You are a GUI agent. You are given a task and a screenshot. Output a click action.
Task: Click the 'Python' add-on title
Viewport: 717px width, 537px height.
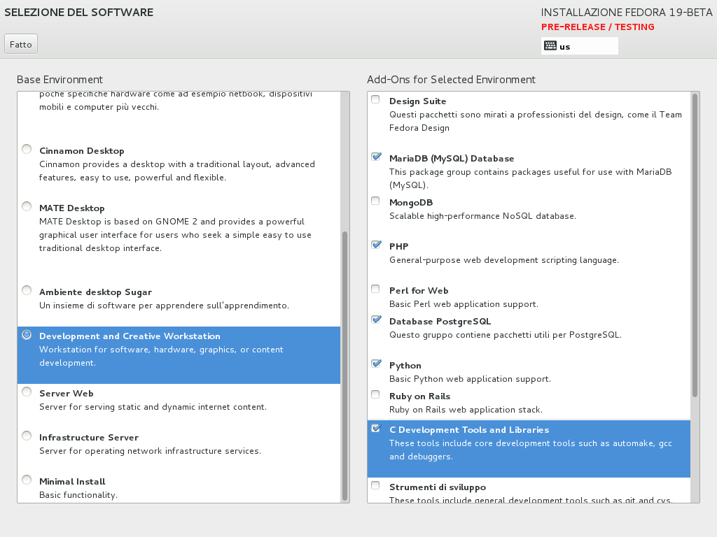(405, 366)
